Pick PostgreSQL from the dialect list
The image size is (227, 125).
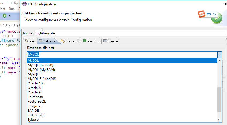point(122,101)
